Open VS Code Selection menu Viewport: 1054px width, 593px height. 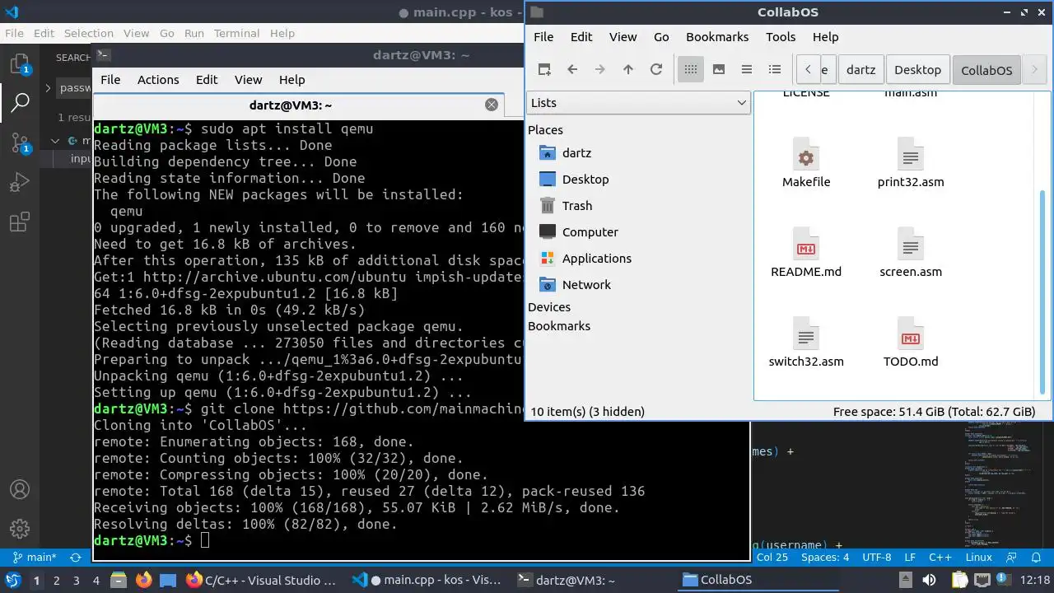point(89,34)
